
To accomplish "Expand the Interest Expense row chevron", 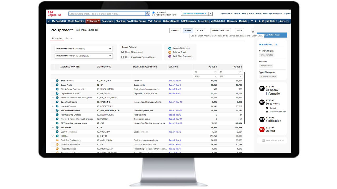I will (x=53, y=106).
